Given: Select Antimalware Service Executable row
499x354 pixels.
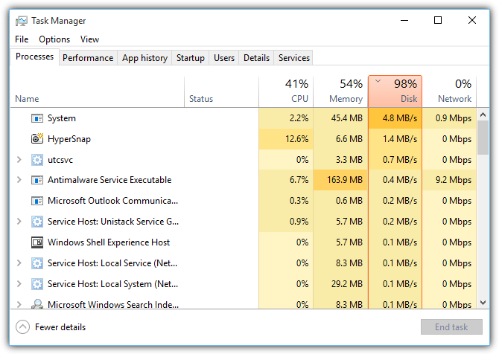Looking at the screenshot, I should (244, 180).
